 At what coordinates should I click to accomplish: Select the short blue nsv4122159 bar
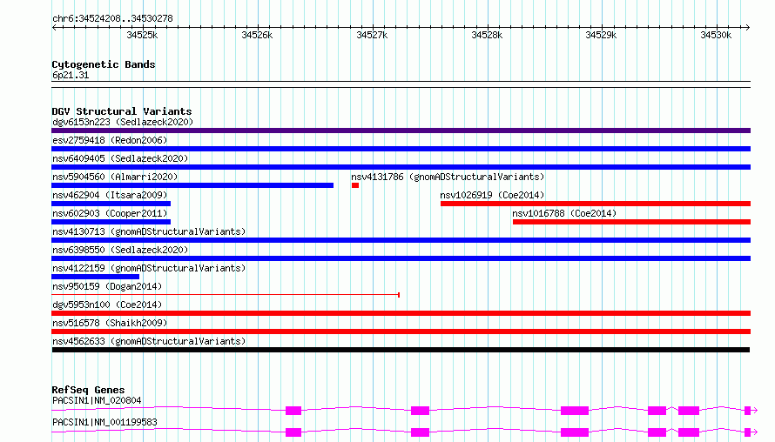tap(96, 277)
